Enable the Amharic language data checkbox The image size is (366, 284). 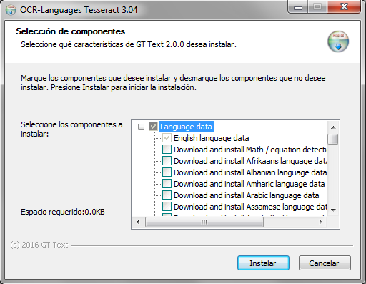(x=167, y=184)
